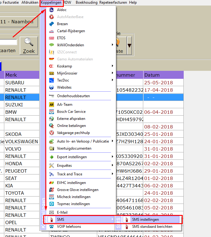The width and height of the screenshot is (211, 237).
Task: Click the Koskamp icon
Action: [52, 66]
